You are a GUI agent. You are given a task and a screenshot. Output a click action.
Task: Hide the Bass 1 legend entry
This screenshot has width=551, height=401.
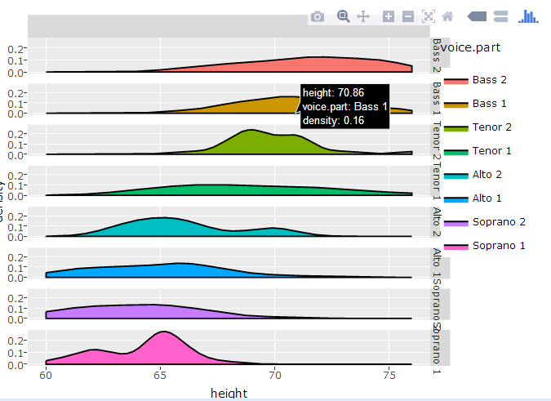point(490,104)
